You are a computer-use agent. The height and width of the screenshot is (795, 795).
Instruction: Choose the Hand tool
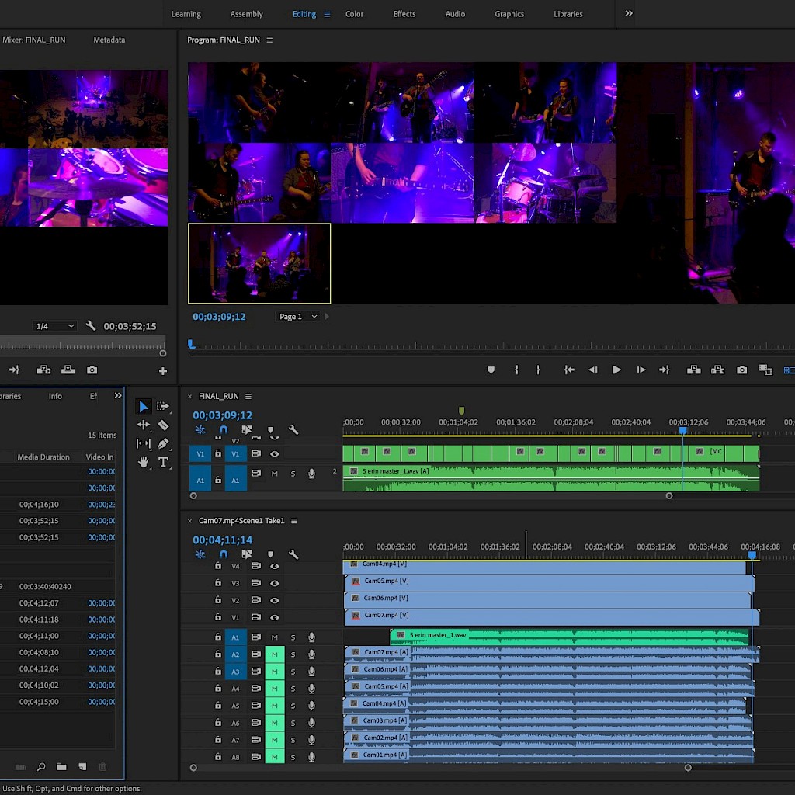[x=144, y=463]
